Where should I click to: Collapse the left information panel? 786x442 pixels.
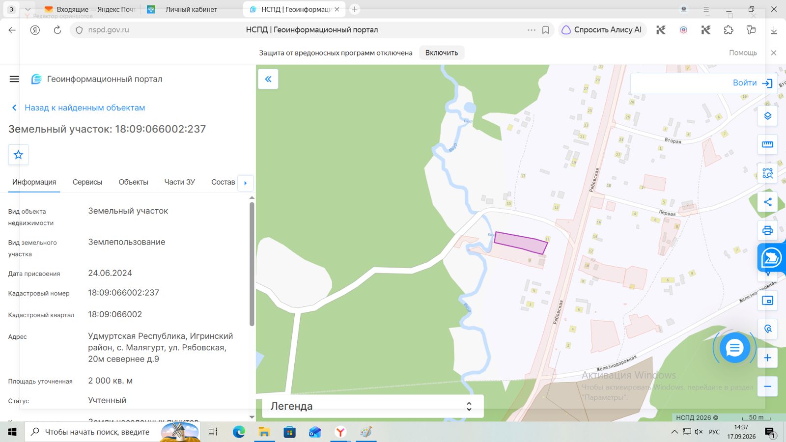[x=268, y=79]
